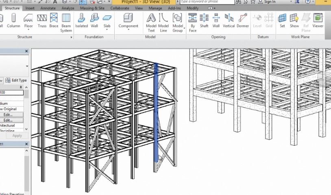Image resolution: width=331 pixels, height=195 pixels.
Task: Open the Structure panel settings arrow
Action: pyautogui.click(x=71, y=37)
